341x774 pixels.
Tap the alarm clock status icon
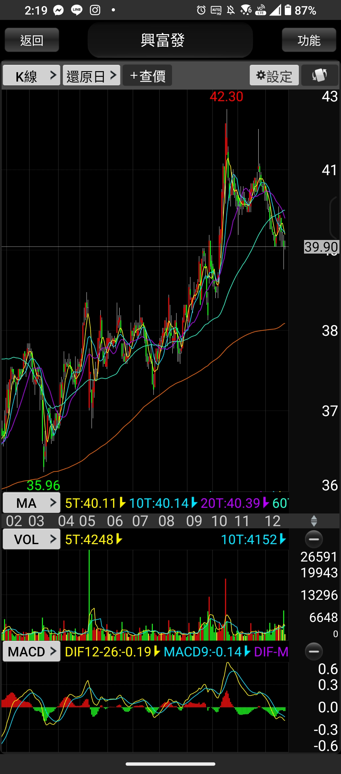(201, 10)
